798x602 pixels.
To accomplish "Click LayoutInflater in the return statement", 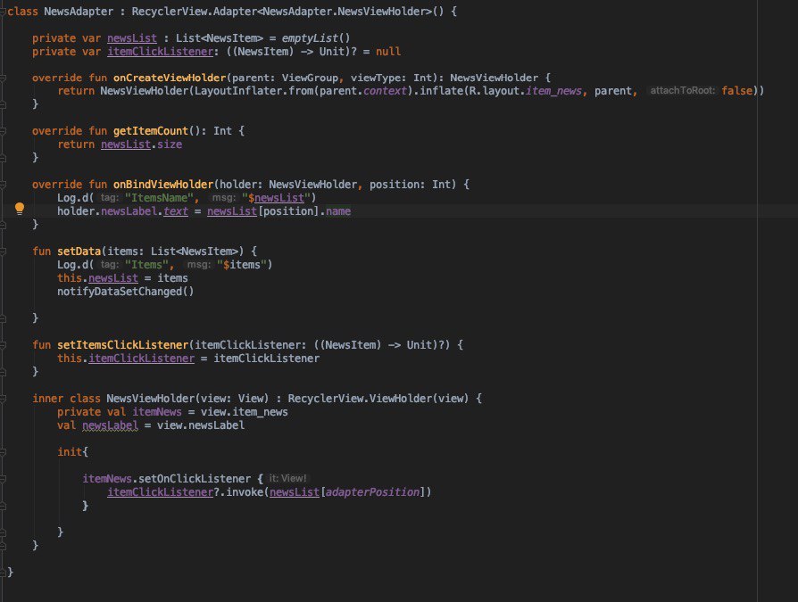I will pyautogui.click(x=238, y=91).
